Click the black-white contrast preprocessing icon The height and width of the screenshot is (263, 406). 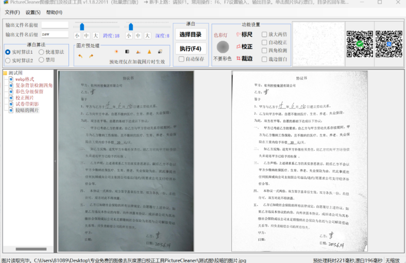click(127, 52)
